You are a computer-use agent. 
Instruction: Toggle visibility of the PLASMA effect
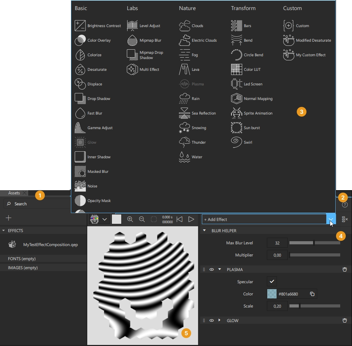212,269
